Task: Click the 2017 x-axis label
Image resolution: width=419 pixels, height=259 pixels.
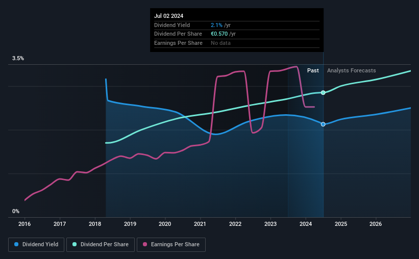Action: pos(60,224)
